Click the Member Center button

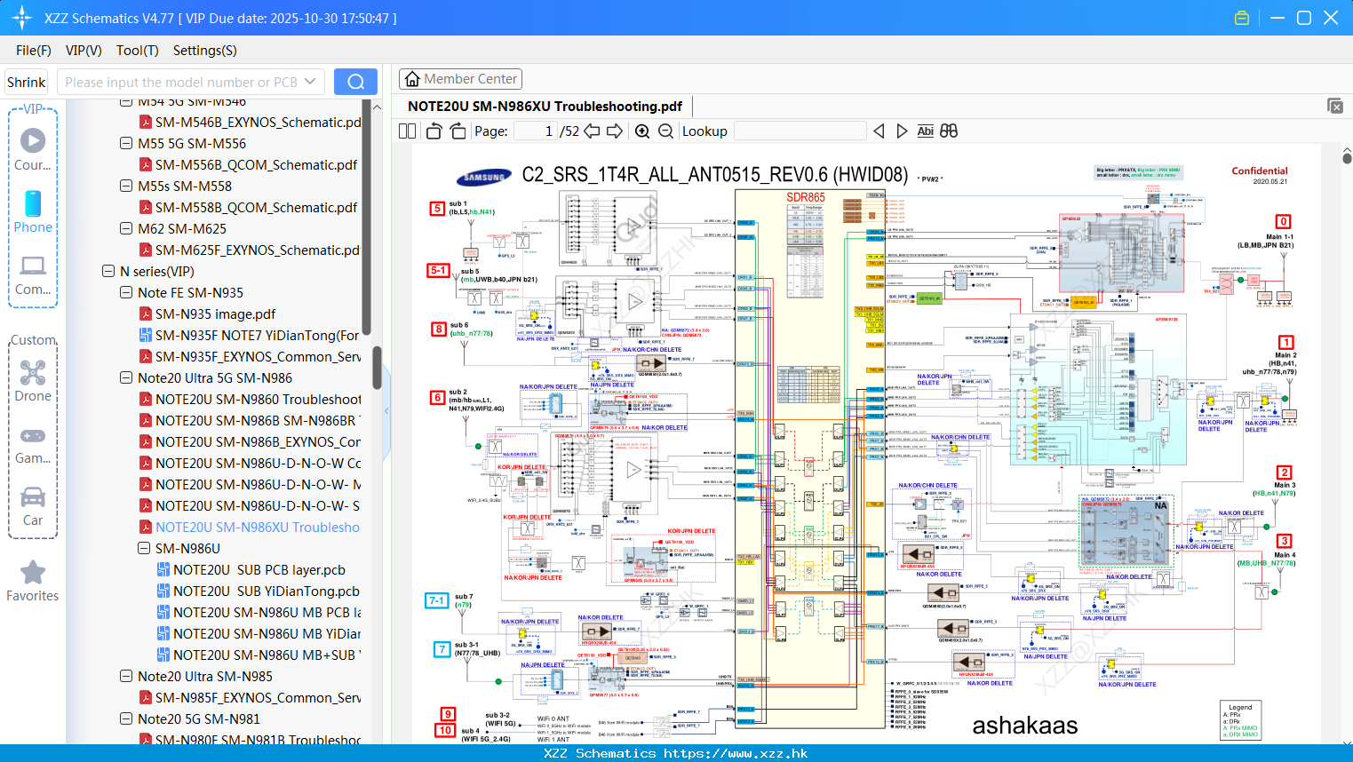[x=460, y=79]
